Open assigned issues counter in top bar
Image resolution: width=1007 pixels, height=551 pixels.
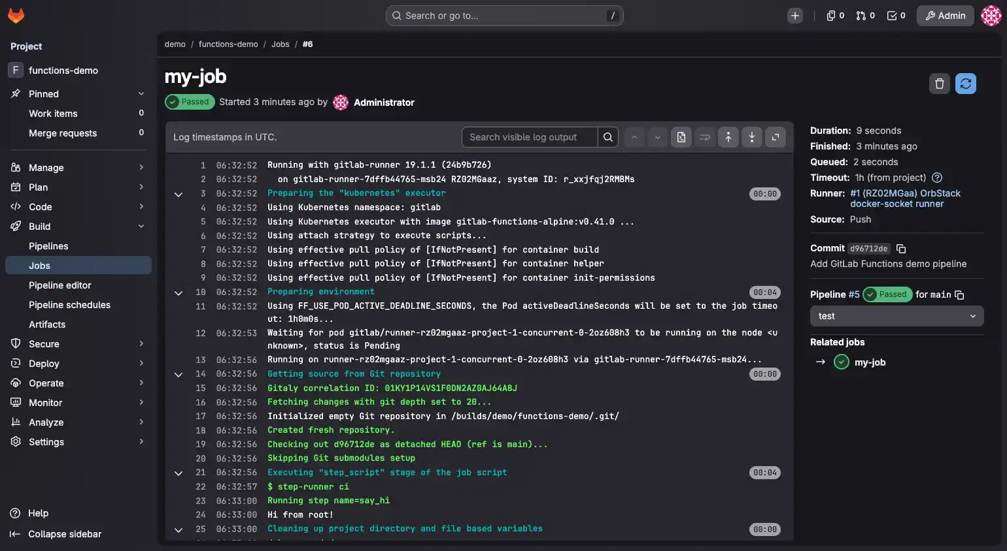835,16
